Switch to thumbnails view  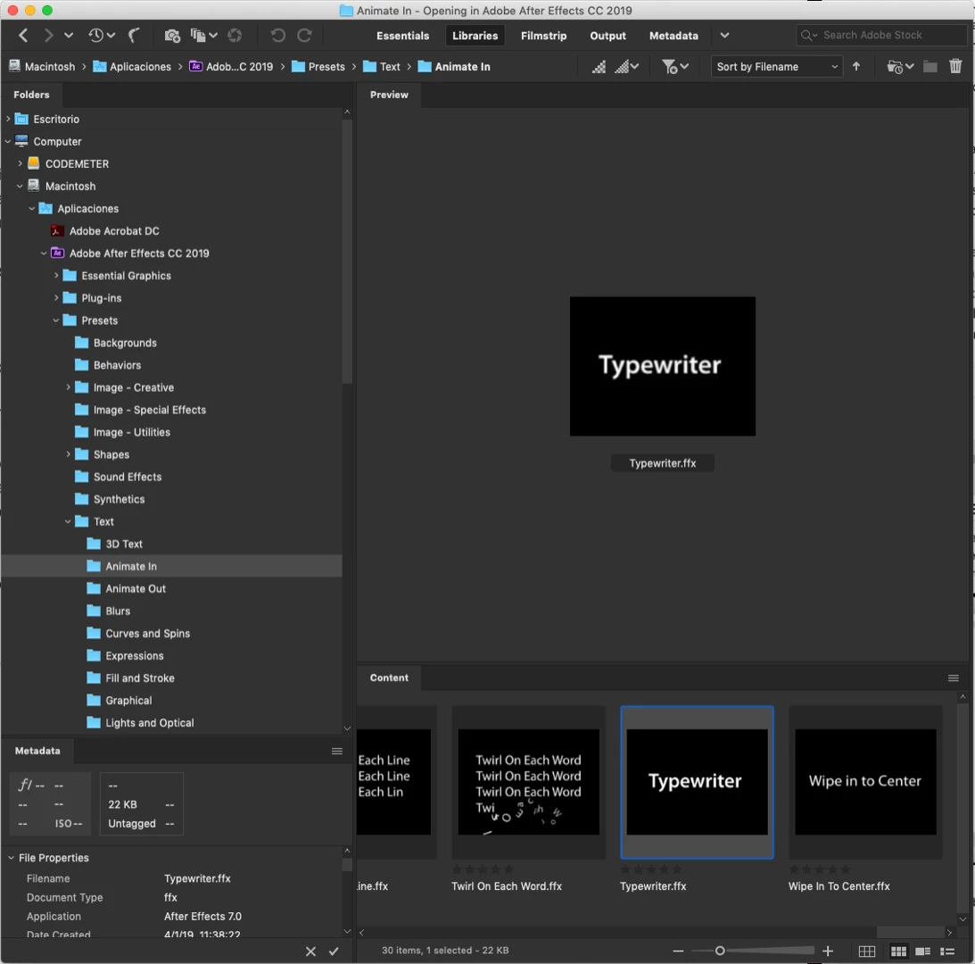point(898,951)
